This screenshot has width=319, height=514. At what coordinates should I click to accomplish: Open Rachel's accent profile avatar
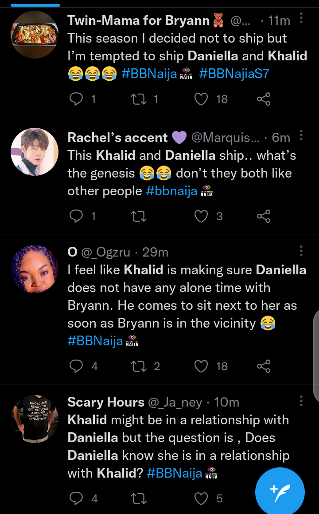(x=35, y=152)
